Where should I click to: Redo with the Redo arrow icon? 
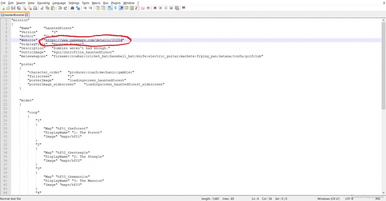(x=65, y=8)
